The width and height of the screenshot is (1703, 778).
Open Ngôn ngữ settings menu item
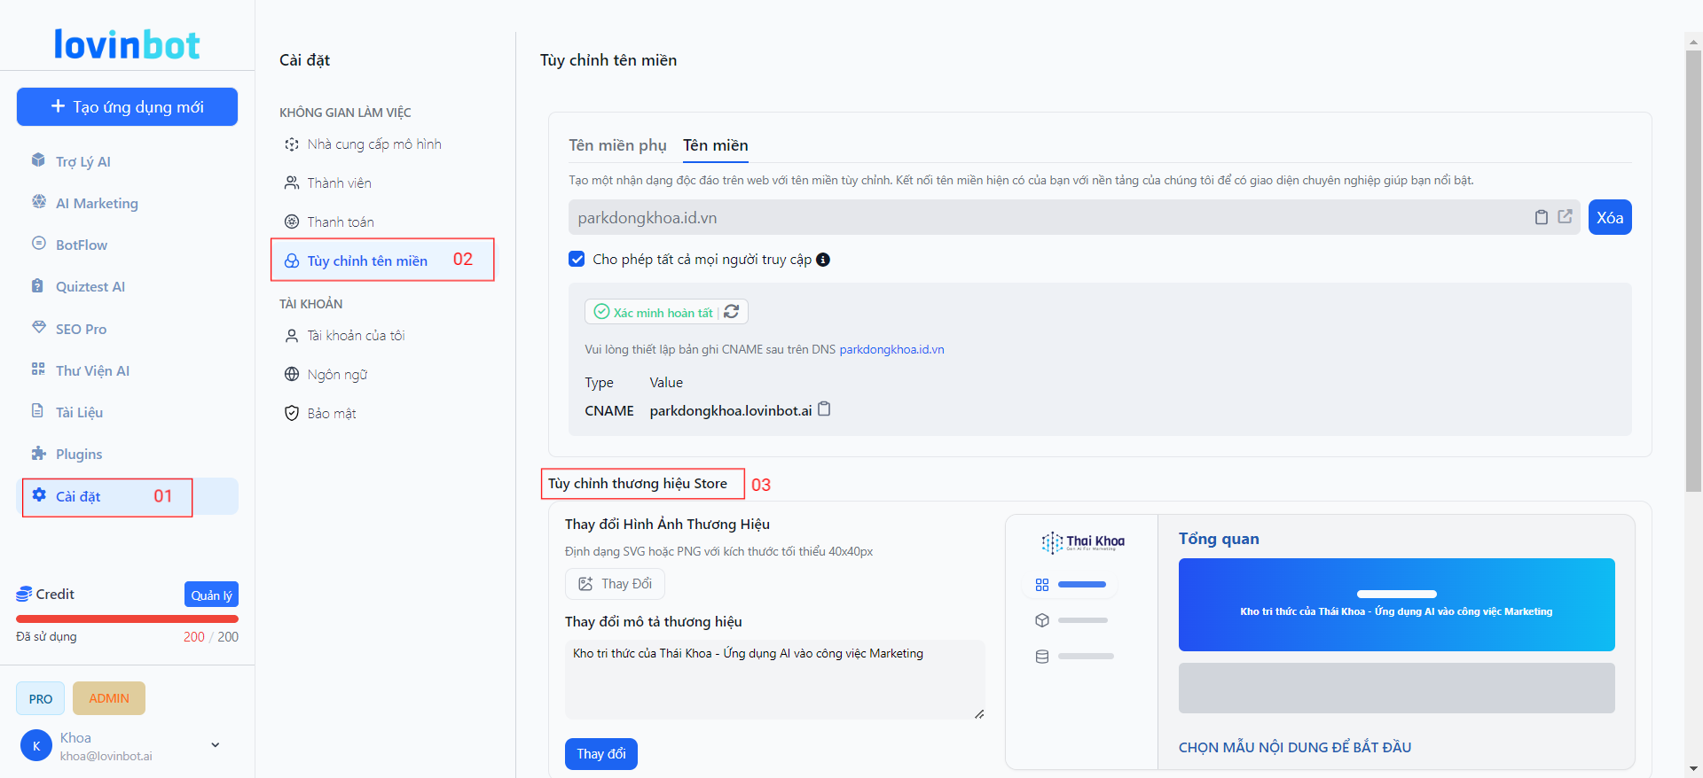point(337,374)
